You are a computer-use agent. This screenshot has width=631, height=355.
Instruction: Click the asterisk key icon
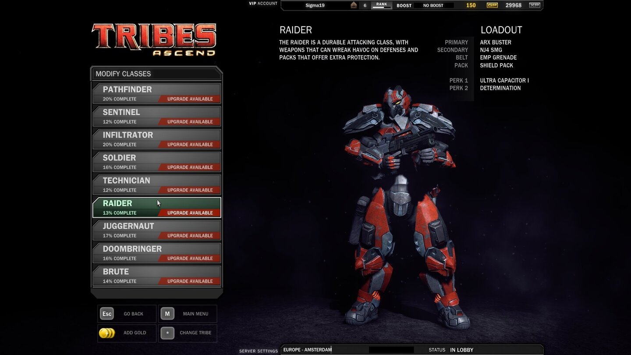(x=167, y=333)
